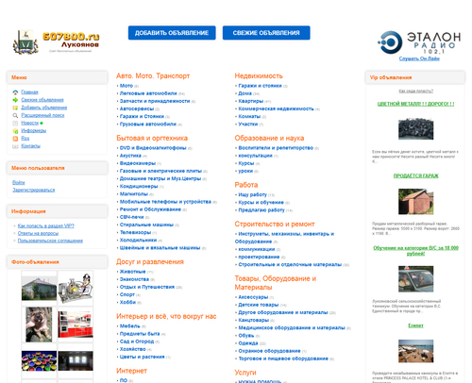Click the Зарегистрироваться link

click(34, 191)
